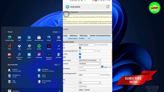164x92 pixels.
Task: Click the HG8346M address bar
Action: coord(87,7)
